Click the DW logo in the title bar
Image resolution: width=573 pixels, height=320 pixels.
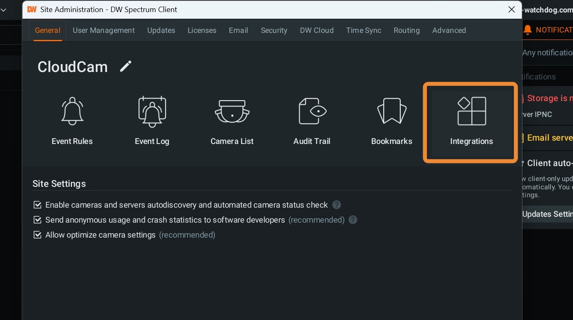click(32, 10)
